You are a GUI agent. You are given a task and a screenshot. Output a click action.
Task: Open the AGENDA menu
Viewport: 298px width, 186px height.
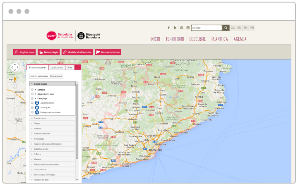[240, 39]
